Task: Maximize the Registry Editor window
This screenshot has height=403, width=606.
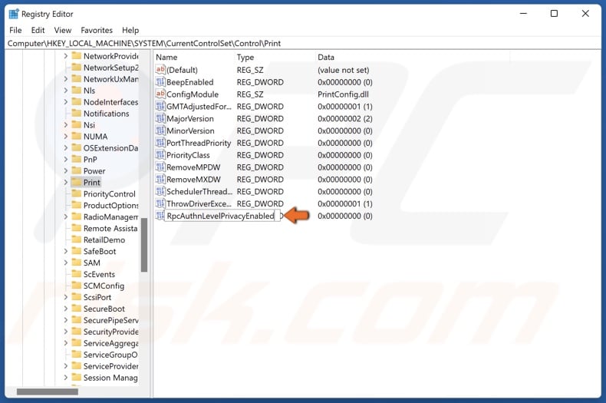Action: coord(554,14)
